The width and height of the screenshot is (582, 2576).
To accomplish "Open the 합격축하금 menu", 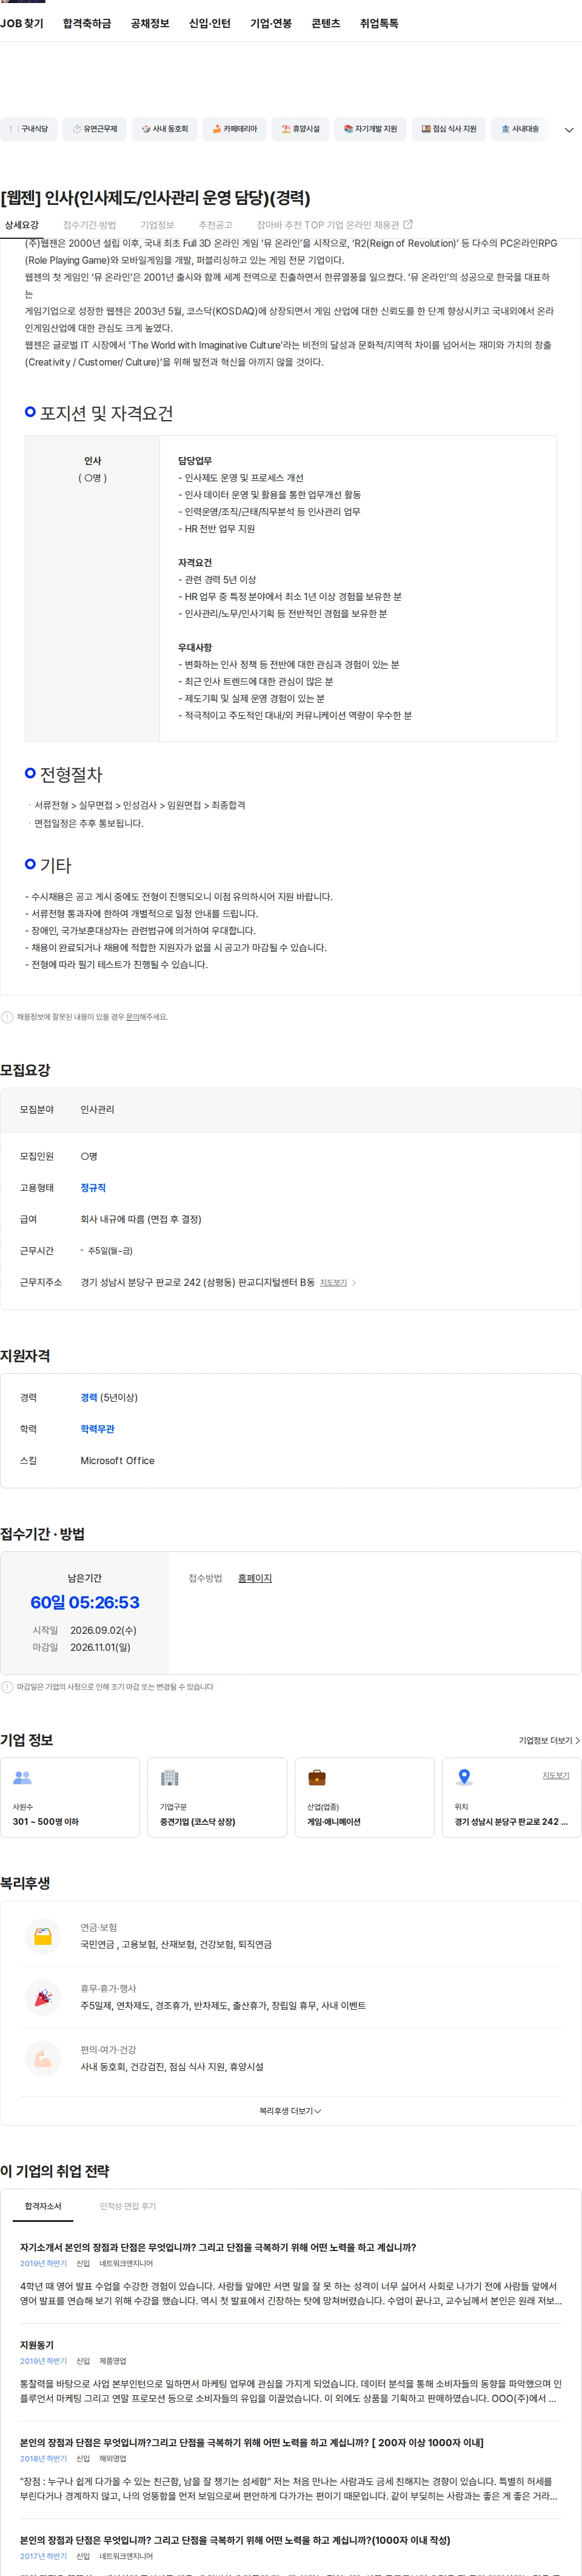I will (87, 23).
